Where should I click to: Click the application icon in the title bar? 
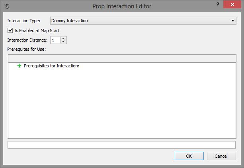point(7,6)
